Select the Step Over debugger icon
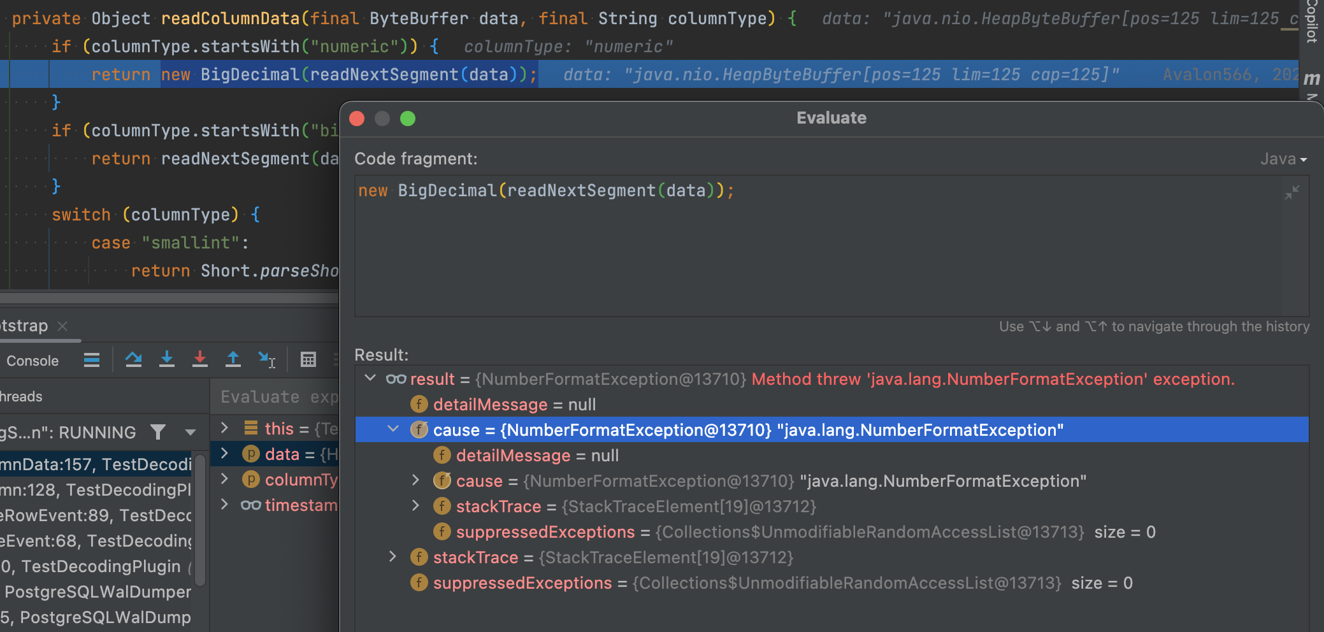The image size is (1324, 632). coord(134,360)
